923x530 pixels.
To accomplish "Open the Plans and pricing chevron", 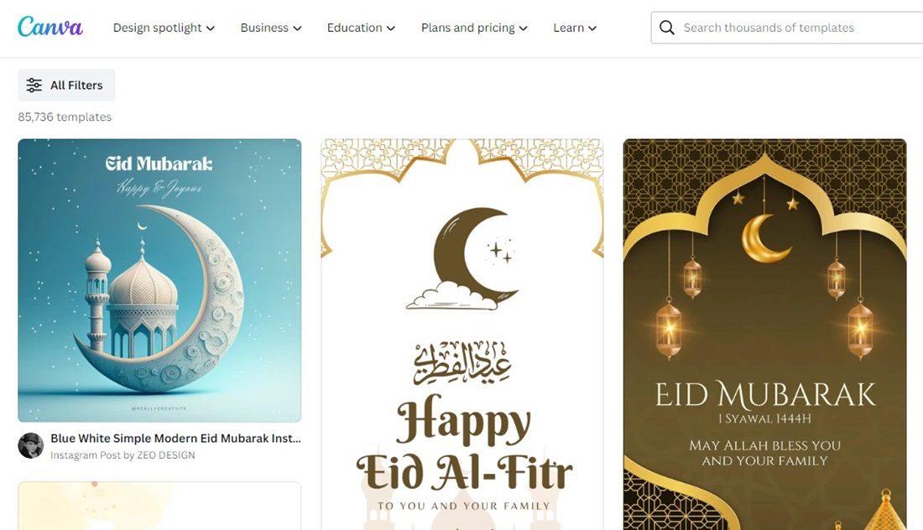I will [x=524, y=29].
